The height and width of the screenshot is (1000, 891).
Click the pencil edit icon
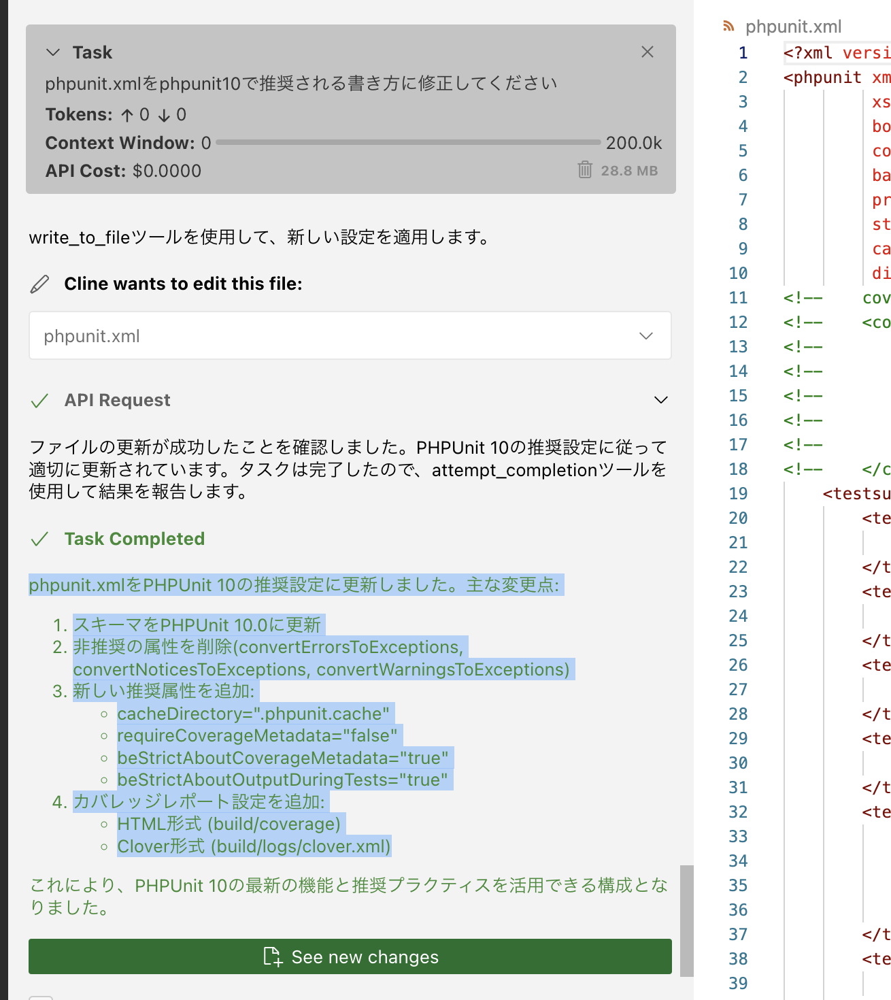(x=40, y=284)
